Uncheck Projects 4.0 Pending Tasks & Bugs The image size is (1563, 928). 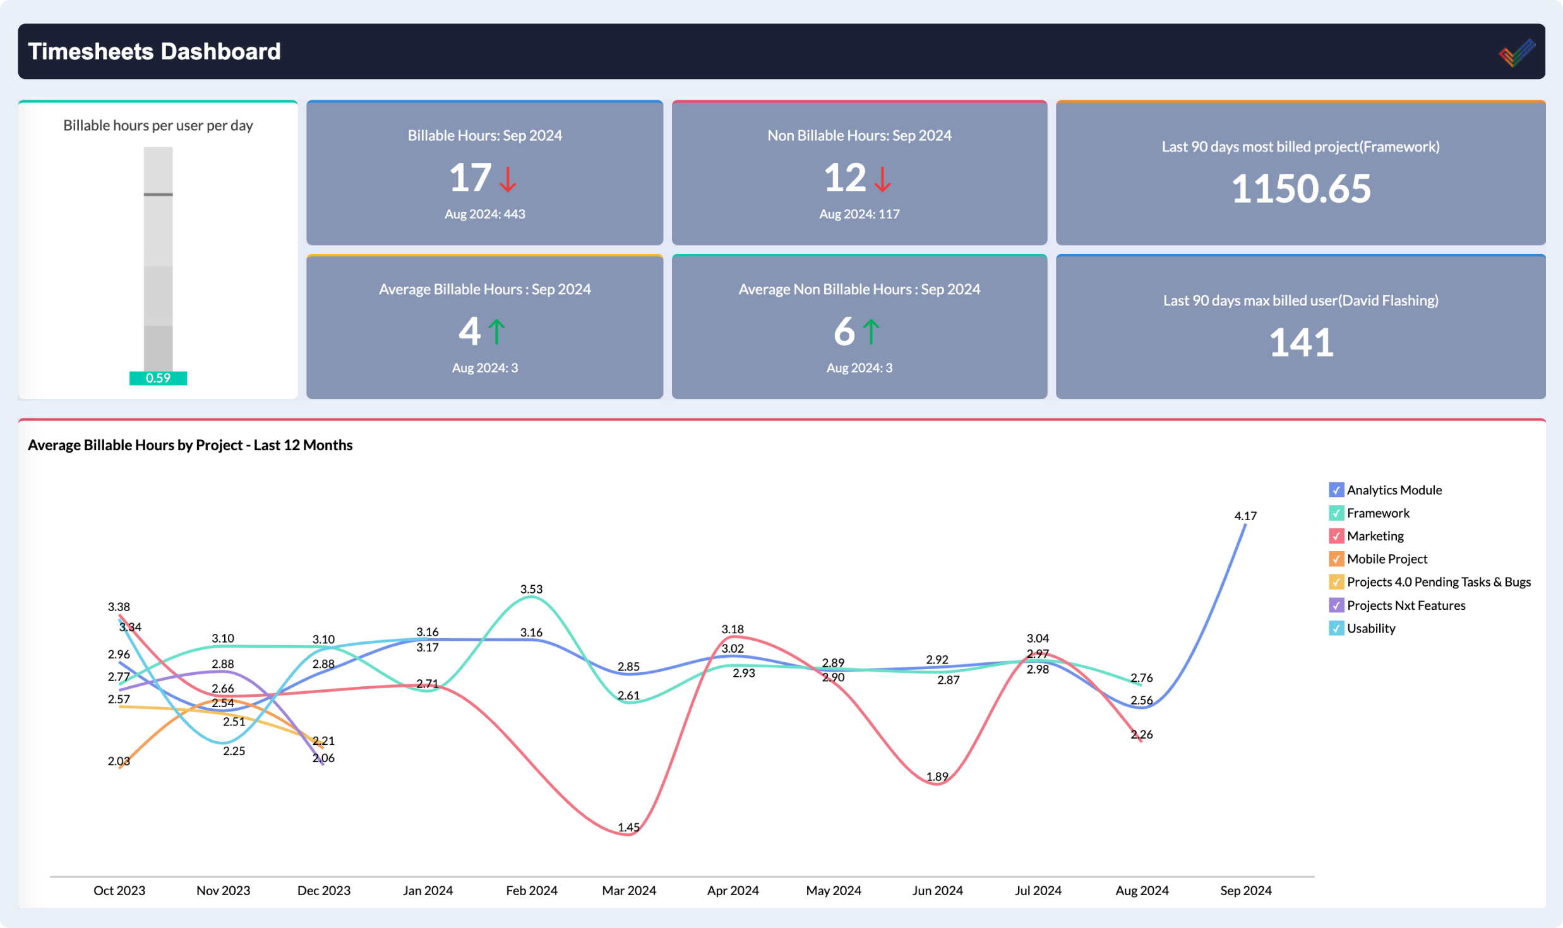pyautogui.click(x=1336, y=582)
